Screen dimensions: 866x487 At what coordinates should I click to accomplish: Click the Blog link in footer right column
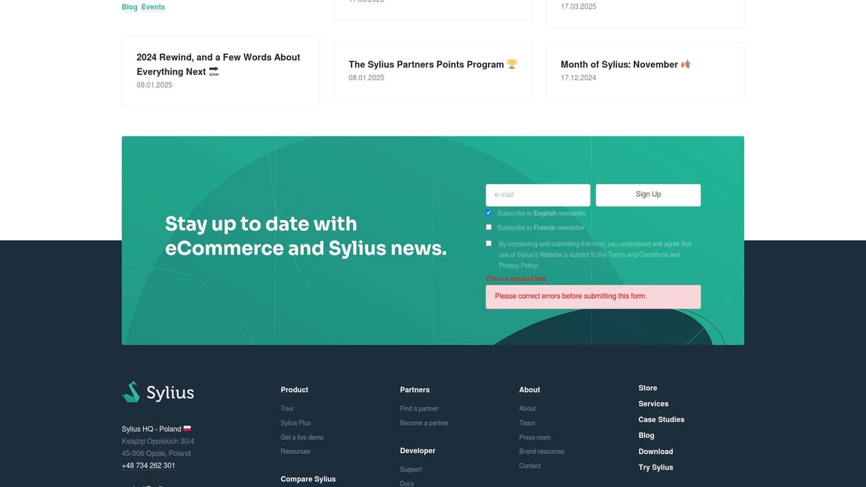[647, 436]
